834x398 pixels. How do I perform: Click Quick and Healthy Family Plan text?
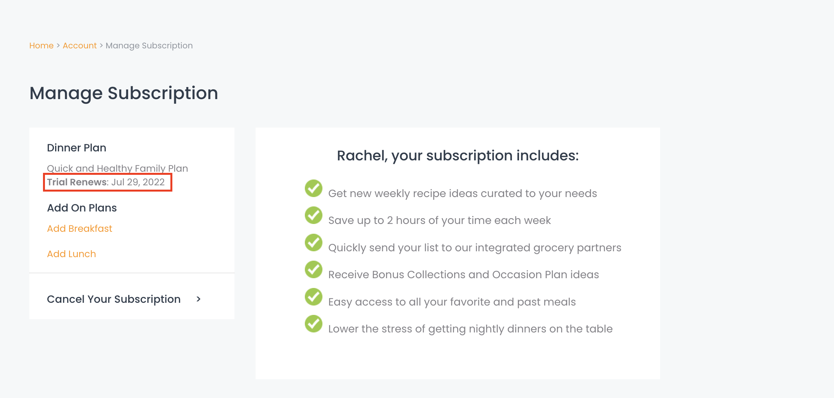click(117, 168)
